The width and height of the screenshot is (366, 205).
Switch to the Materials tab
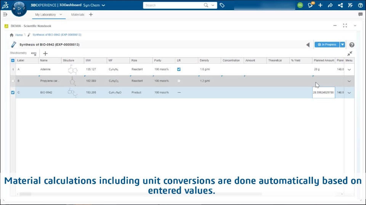[78, 14]
